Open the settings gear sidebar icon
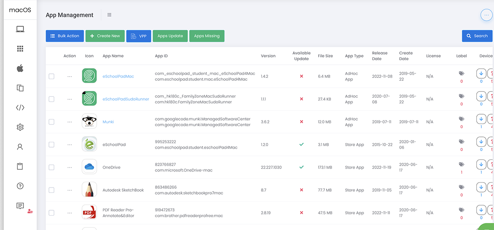 coord(20,127)
